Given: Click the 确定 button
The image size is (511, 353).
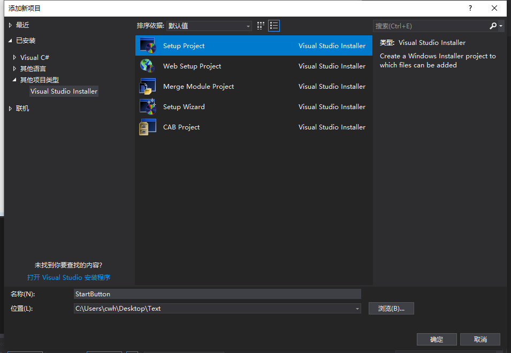Looking at the screenshot, I should [437, 339].
